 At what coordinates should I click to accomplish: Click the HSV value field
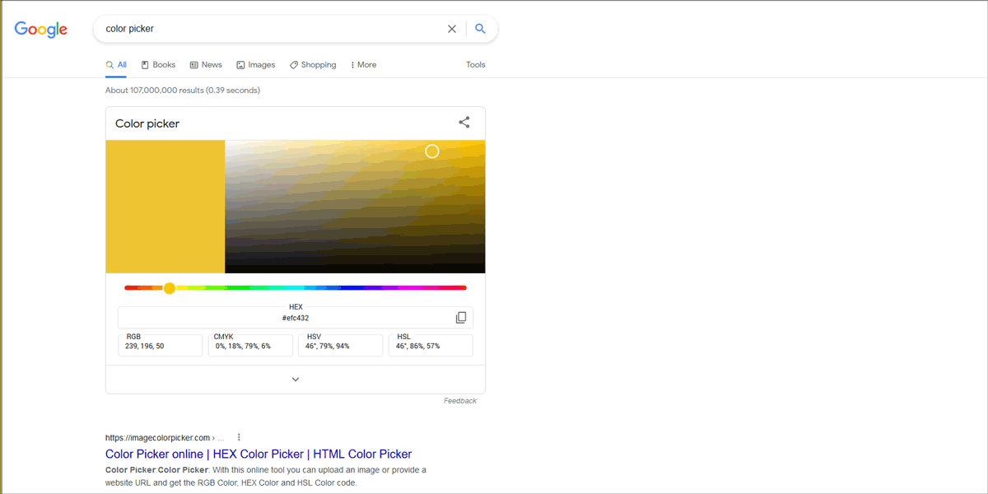click(341, 345)
